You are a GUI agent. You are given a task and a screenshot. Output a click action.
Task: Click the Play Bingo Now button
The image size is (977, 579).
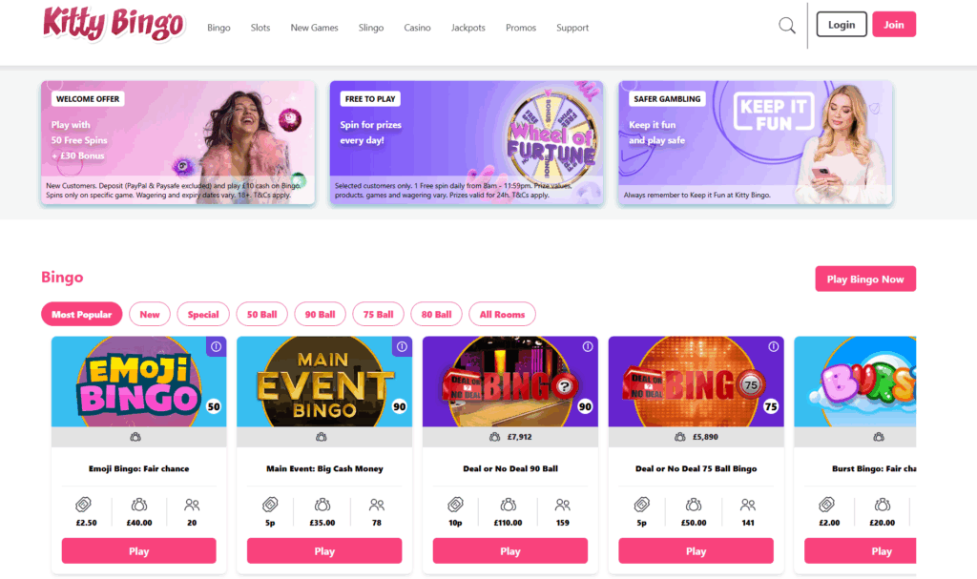click(x=865, y=279)
